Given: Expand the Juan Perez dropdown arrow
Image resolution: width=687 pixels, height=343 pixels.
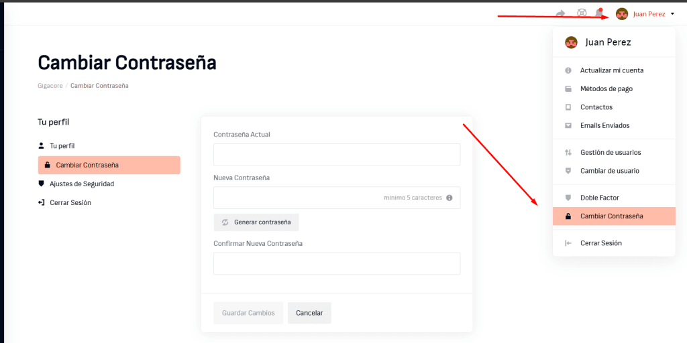Looking at the screenshot, I should 672,14.
